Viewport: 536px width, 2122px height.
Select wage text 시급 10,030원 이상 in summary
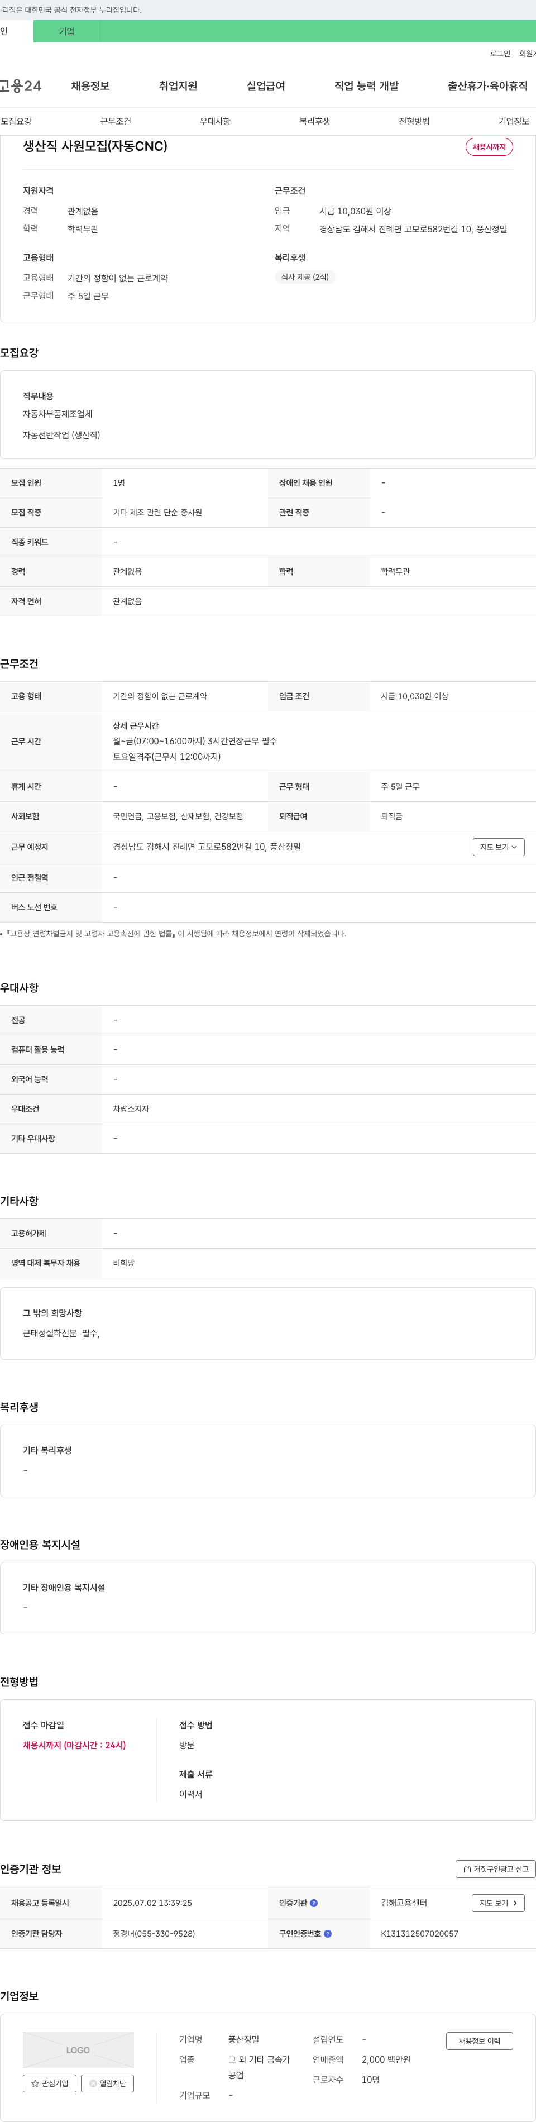(x=356, y=211)
